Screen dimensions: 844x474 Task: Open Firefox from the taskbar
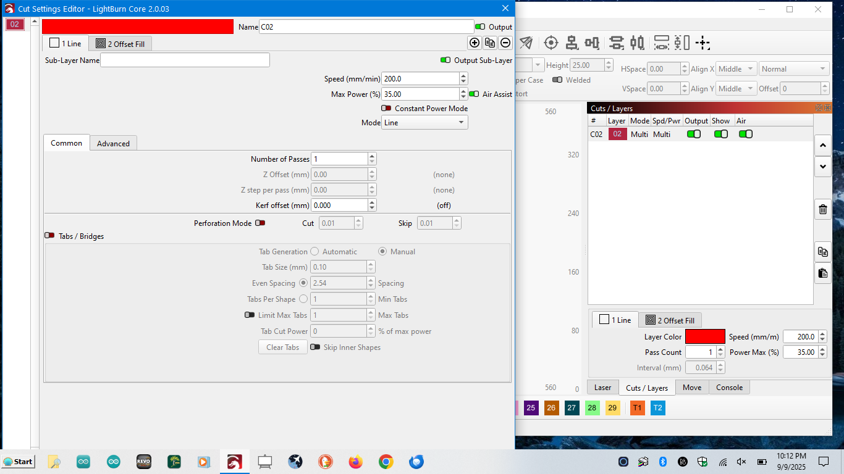click(355, 462)
